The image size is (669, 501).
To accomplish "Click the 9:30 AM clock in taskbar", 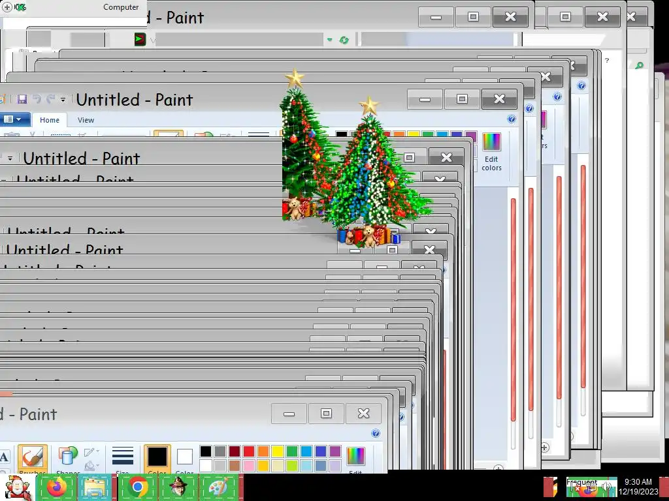I will point(638,482).
